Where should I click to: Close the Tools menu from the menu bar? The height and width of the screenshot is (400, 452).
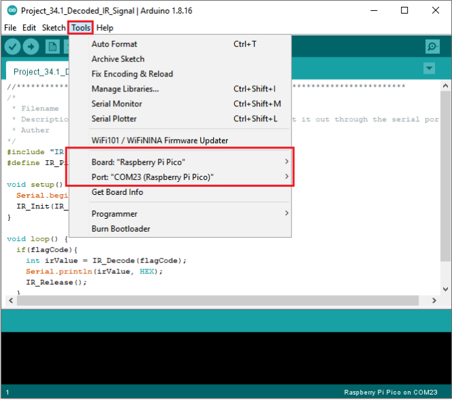pos(81,28)
